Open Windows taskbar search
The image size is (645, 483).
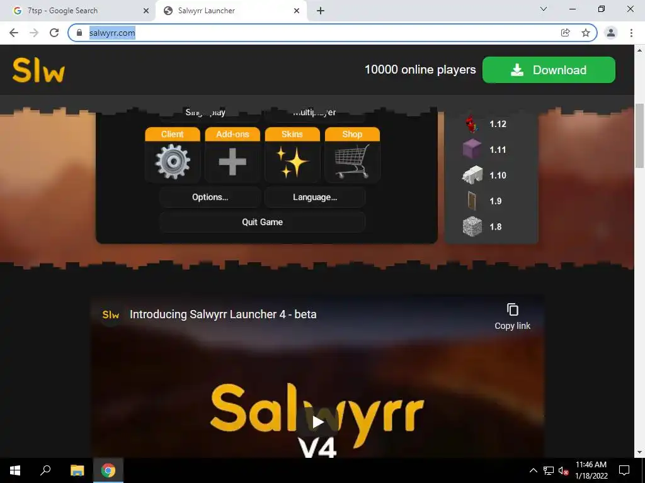(45, 470)
